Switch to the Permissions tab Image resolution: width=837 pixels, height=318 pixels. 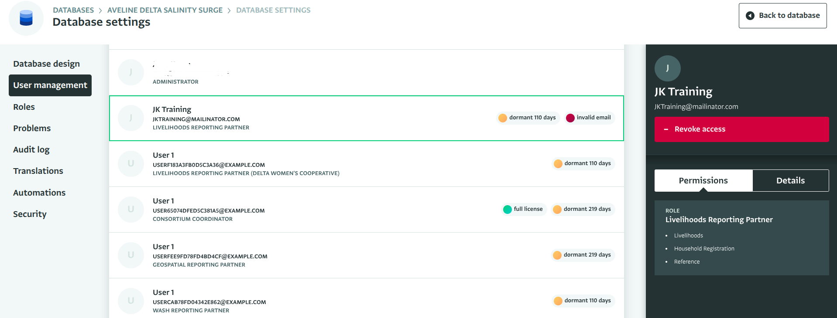point(703,180)
